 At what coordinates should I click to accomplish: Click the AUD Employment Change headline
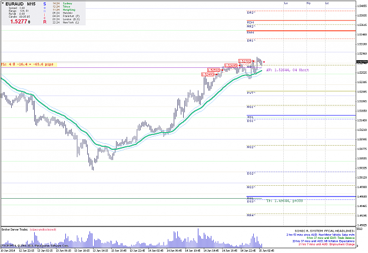point(326,245)
